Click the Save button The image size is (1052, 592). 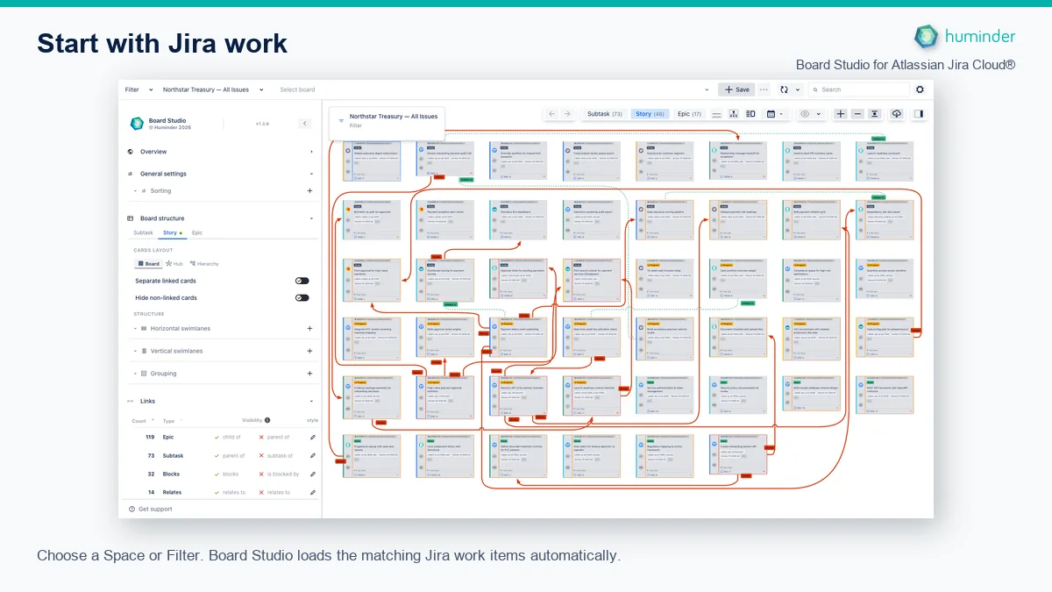click(x=736, y=89)
